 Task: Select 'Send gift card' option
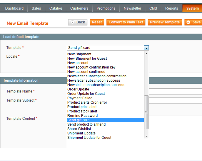coord(79,120)
